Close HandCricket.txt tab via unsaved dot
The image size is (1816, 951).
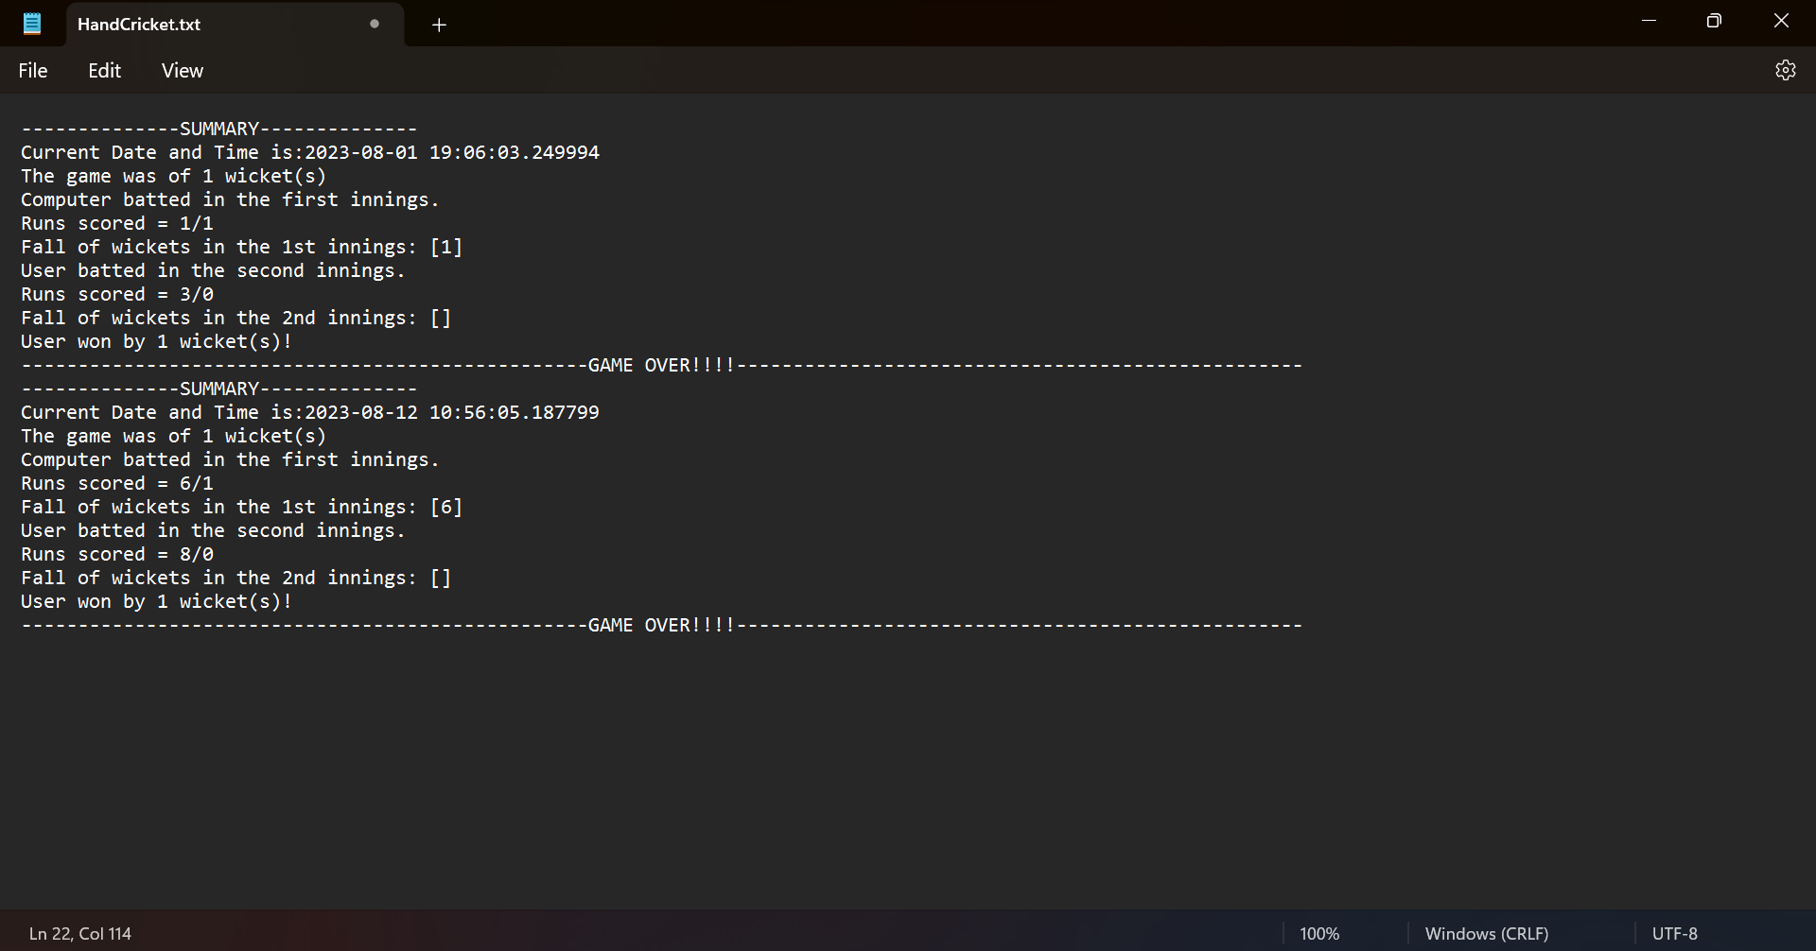click(x=375, y=24)
